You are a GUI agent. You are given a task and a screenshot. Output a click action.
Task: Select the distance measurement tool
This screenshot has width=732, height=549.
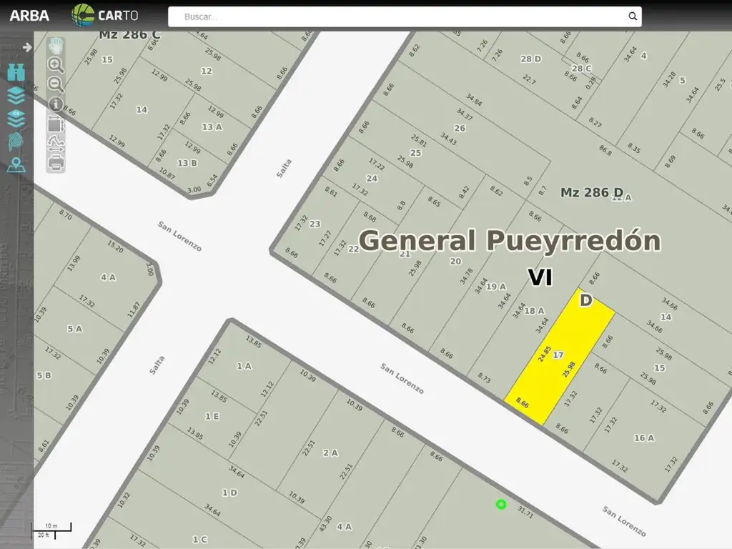tap(56, 143)
